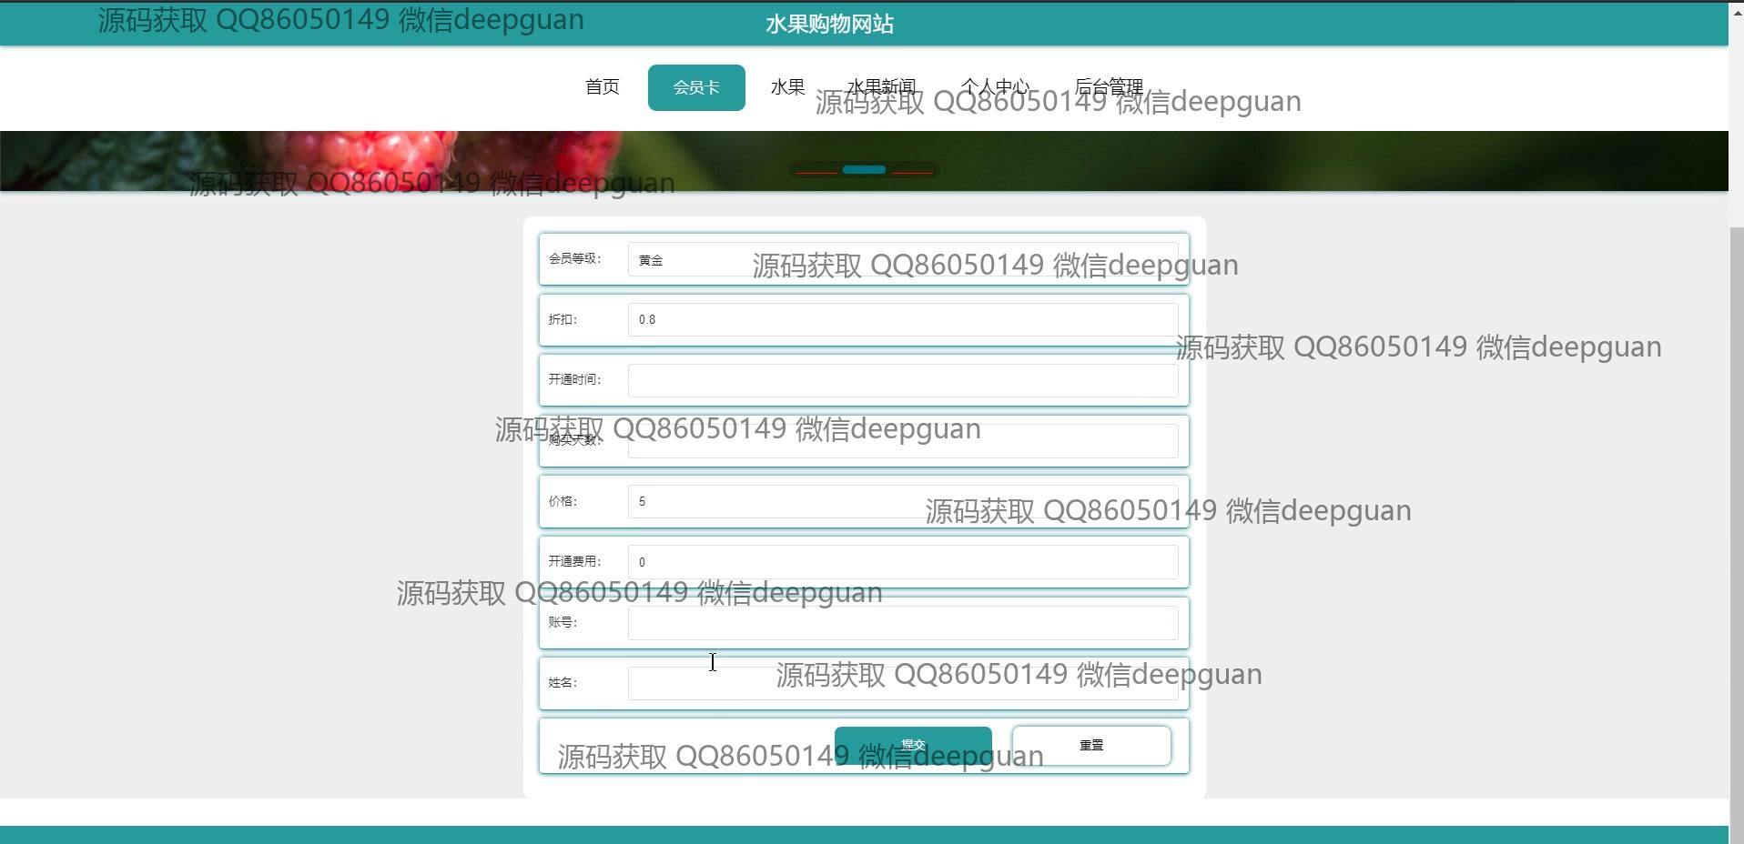
Task: Focus the 折扣 field containing 0.8
Action: 902,319
